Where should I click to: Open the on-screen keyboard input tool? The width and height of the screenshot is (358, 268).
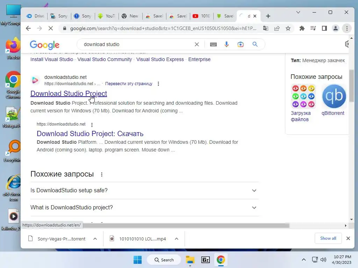[x=213, y=44]
